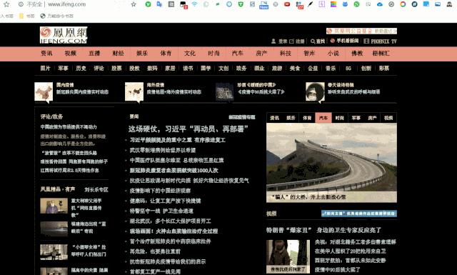457x275 pixels.
Task: Select the 军事 tab above the slideshow
Action: point(356,118)
